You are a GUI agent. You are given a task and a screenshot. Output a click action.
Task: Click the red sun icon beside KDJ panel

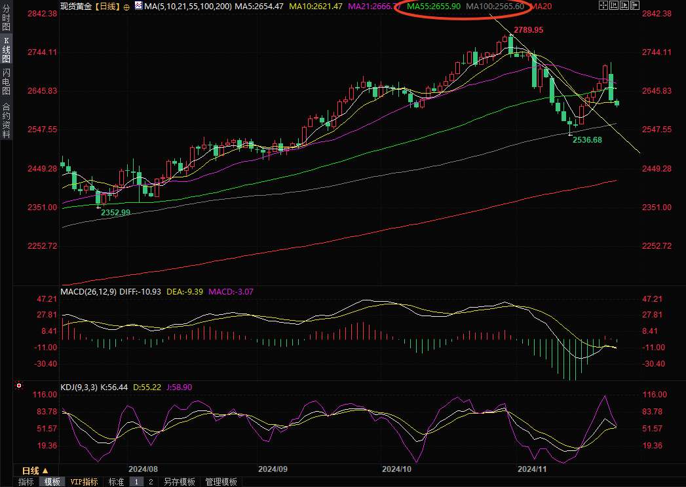[x=19, y=386]
